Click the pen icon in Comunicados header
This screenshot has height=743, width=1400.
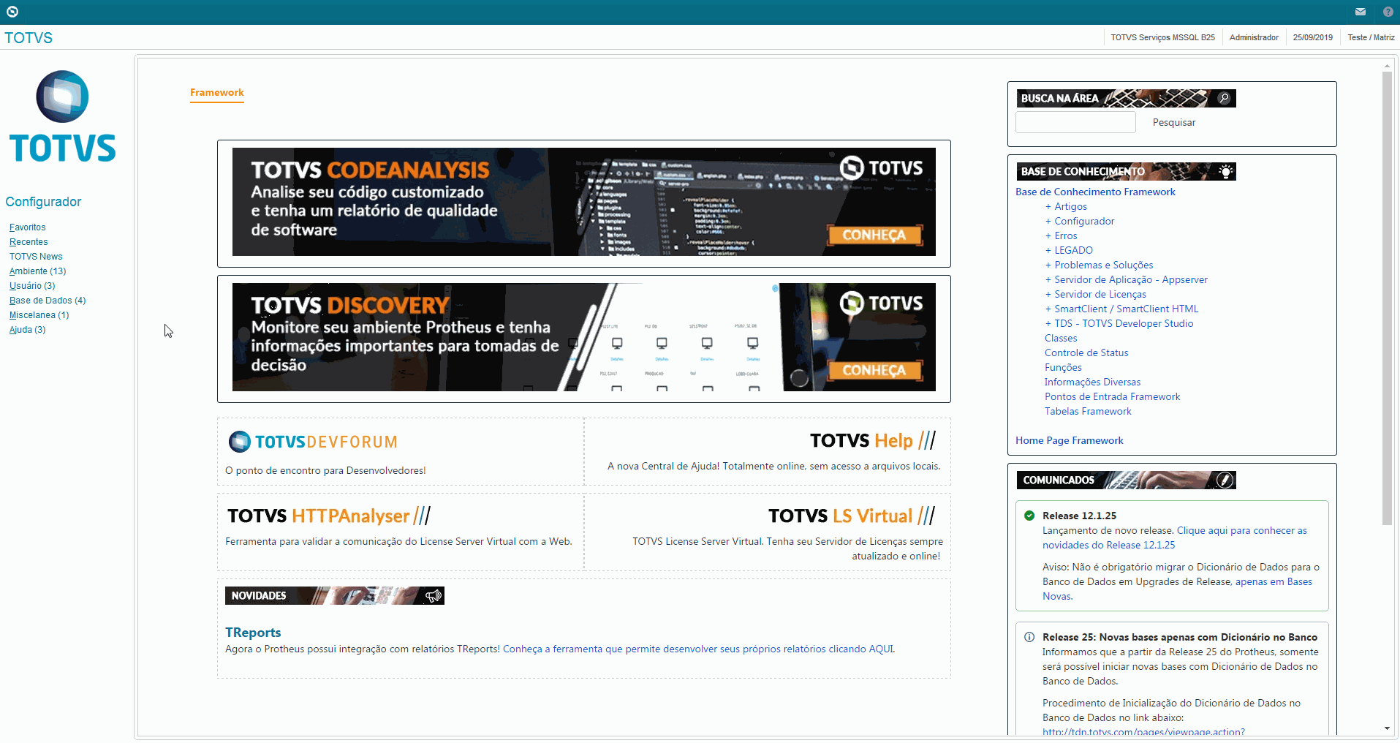[x=1225, y=480]
